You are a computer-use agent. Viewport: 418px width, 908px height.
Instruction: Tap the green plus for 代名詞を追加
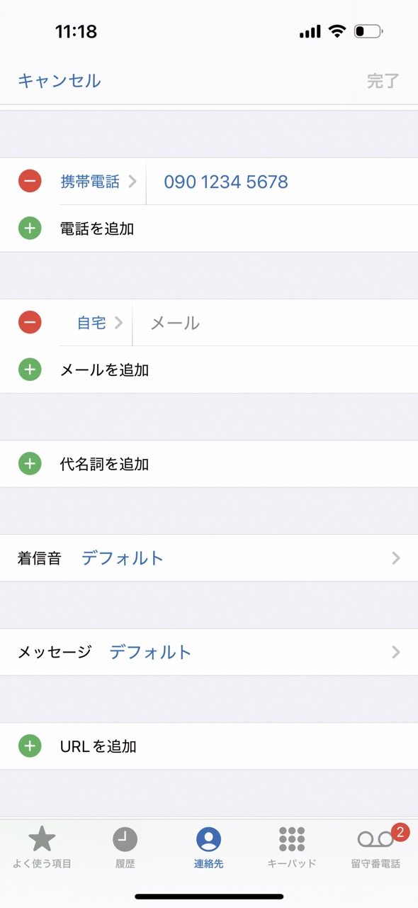coord(30,464)
